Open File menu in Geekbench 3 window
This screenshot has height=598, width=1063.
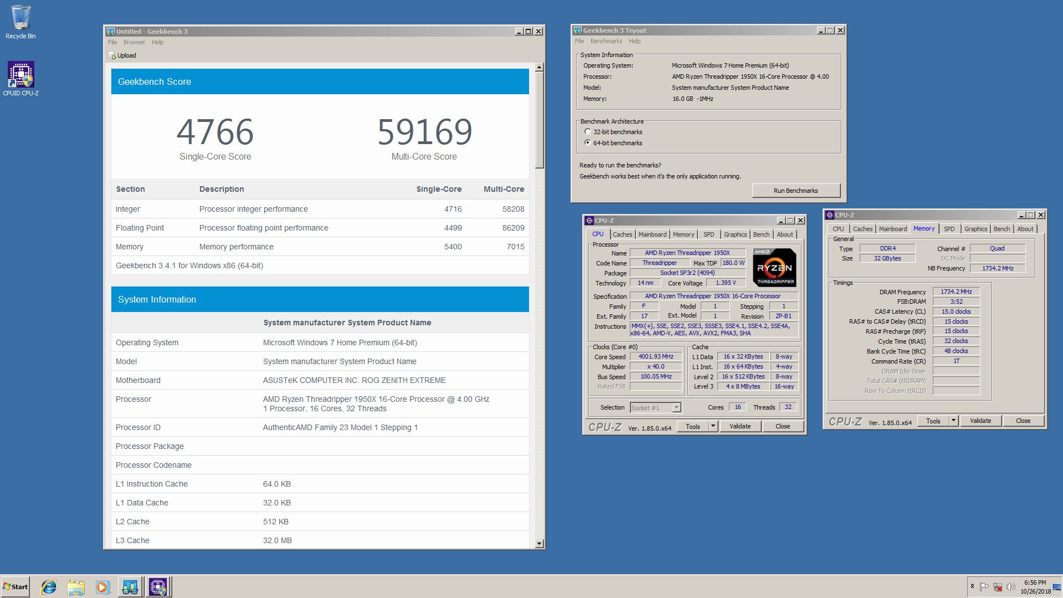pos(112,42)
